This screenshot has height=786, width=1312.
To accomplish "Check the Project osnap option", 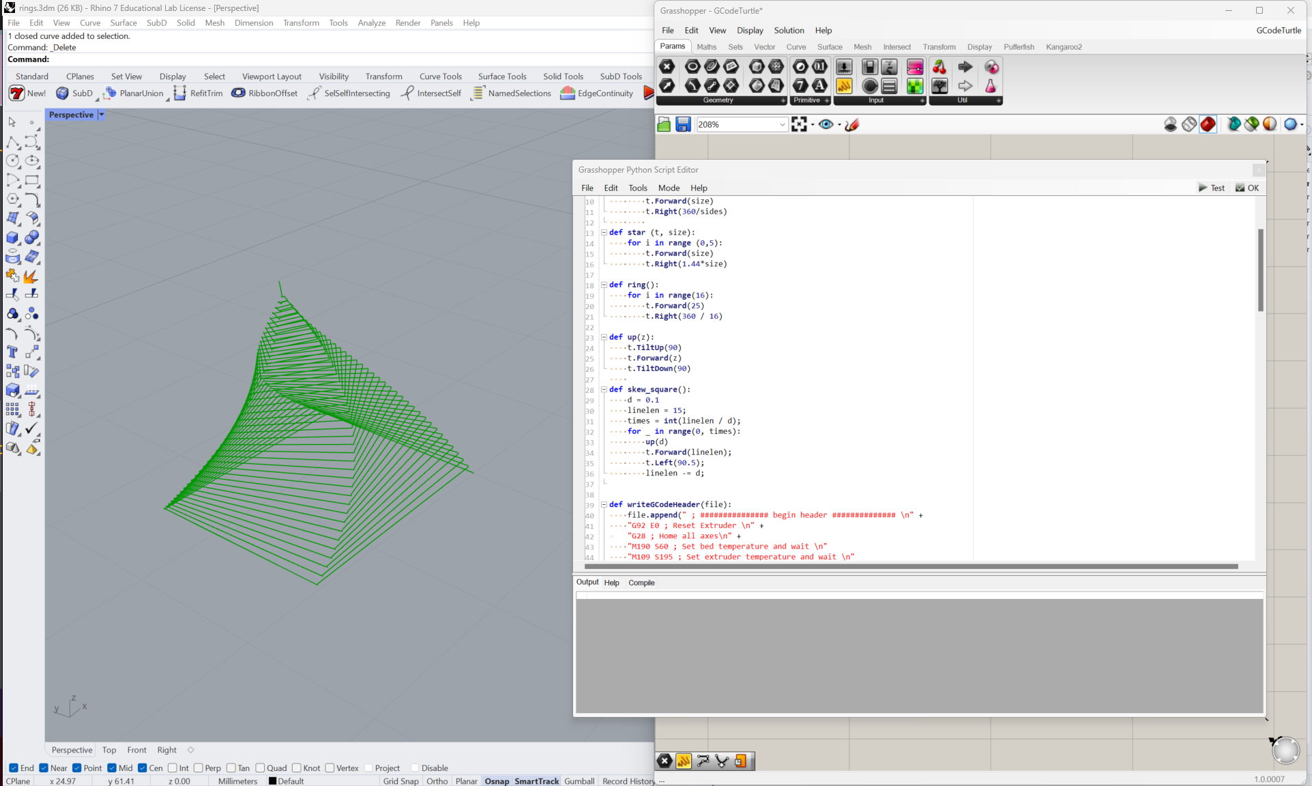I will tap(369, 768).
